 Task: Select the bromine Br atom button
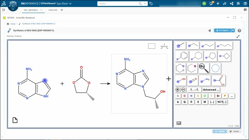(218, 96)
